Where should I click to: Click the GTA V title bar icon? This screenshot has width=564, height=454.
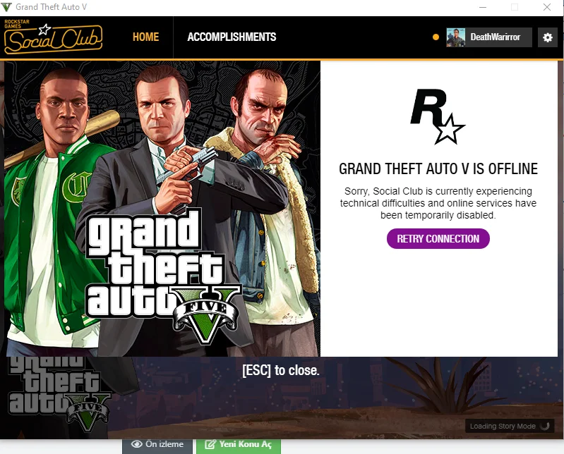[x=6, y=7]
